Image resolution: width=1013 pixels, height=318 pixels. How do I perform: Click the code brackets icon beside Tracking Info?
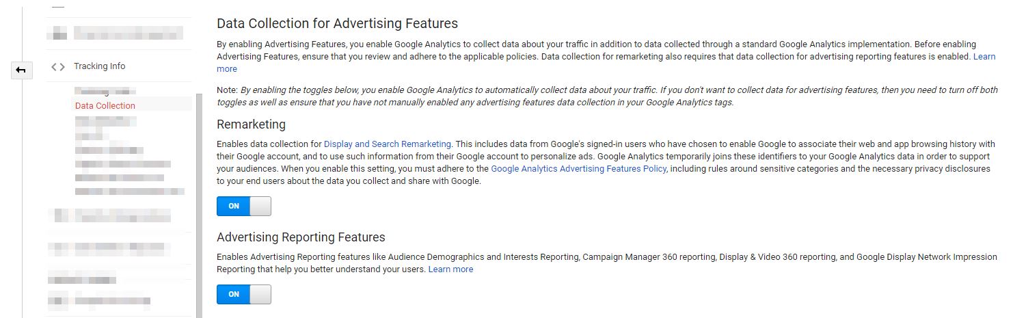point(58,66)
